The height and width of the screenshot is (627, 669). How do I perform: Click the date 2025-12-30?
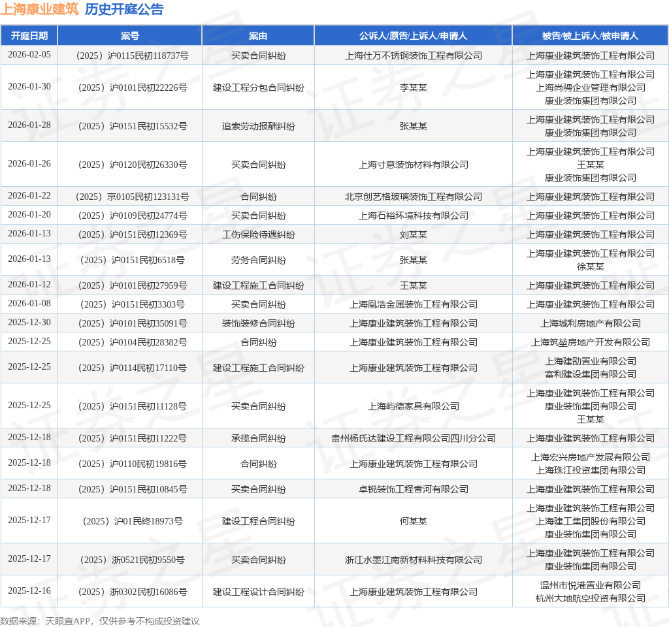(29, 323)
